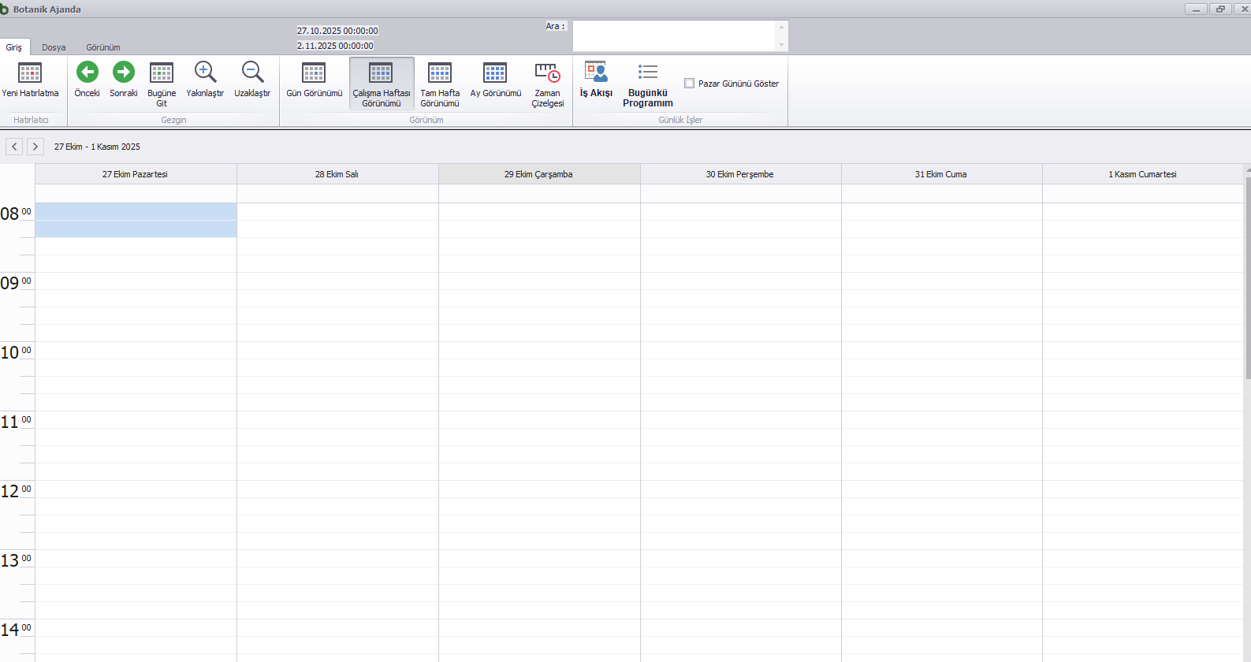
Task: Click the right chevron above the calendar
Action: coord(35,147)
